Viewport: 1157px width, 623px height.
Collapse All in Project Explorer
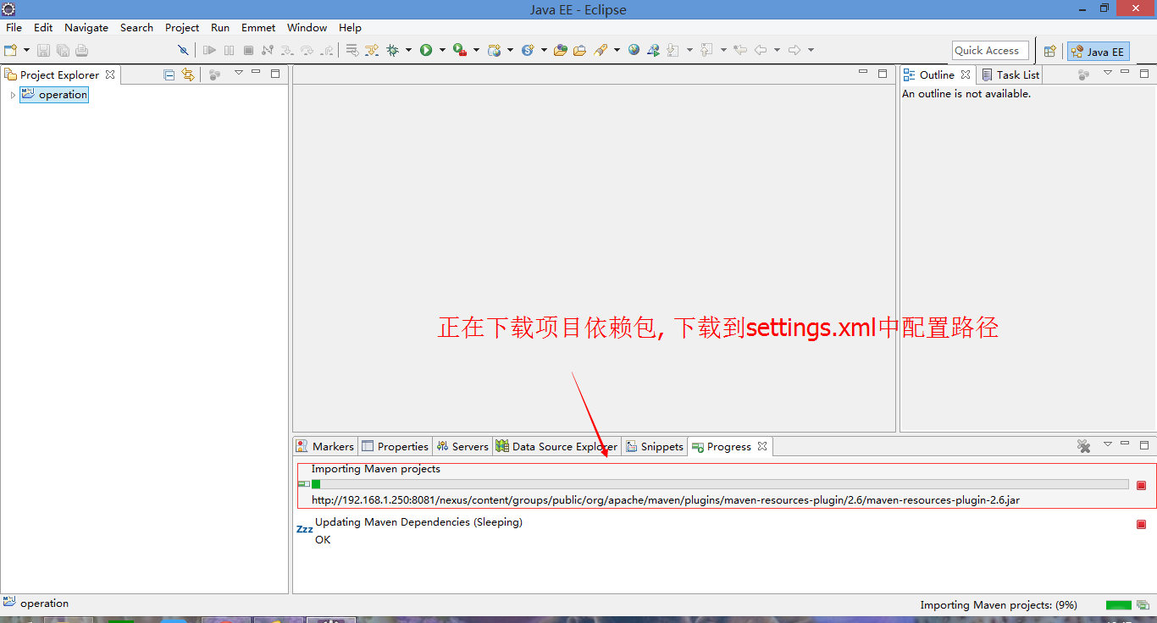coord(169,74)
